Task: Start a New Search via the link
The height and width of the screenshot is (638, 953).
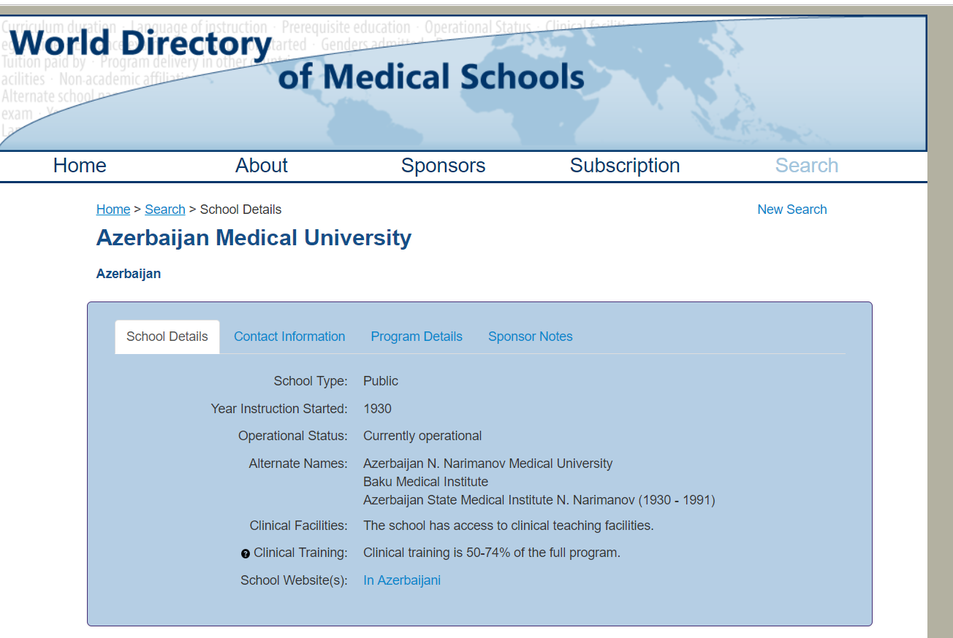Action: click(x=791, y=210)
